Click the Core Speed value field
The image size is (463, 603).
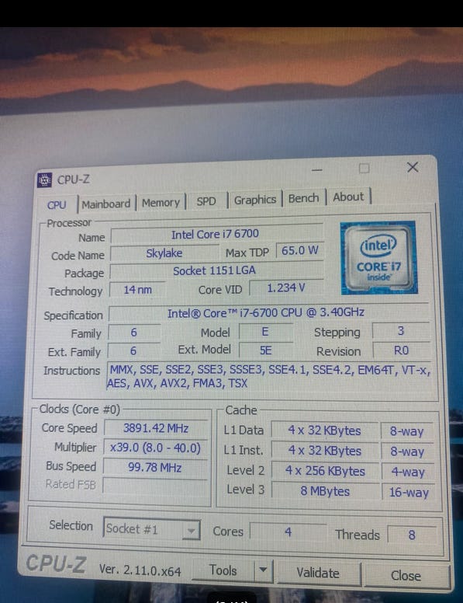[155, 428]
